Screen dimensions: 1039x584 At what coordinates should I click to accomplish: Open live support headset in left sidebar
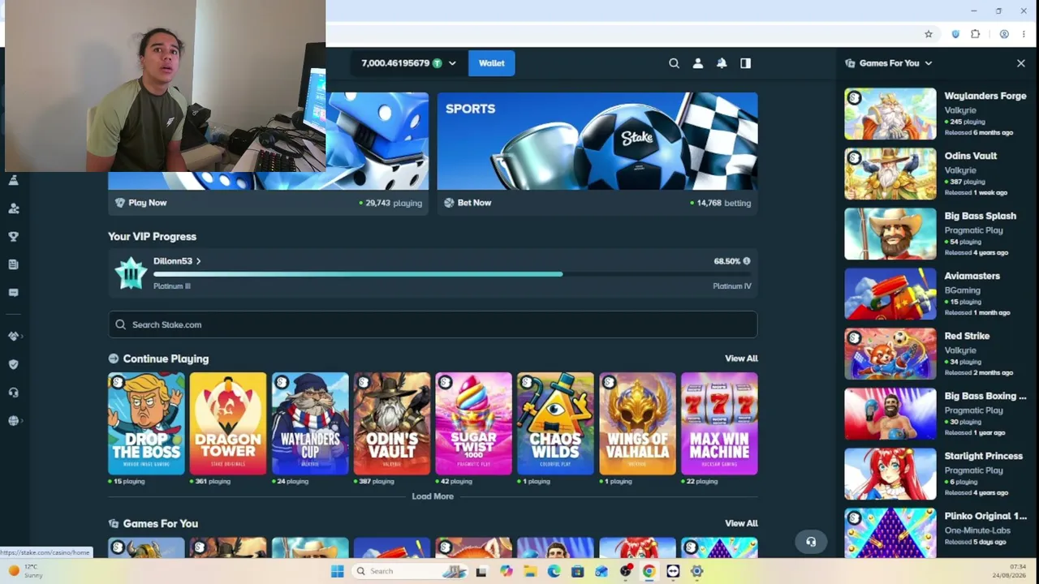point(14,393)
